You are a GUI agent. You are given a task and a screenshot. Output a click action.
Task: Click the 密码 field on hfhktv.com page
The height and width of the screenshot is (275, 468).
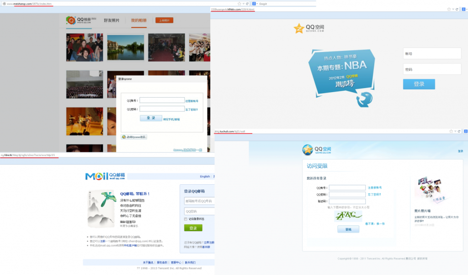point(432,69)
